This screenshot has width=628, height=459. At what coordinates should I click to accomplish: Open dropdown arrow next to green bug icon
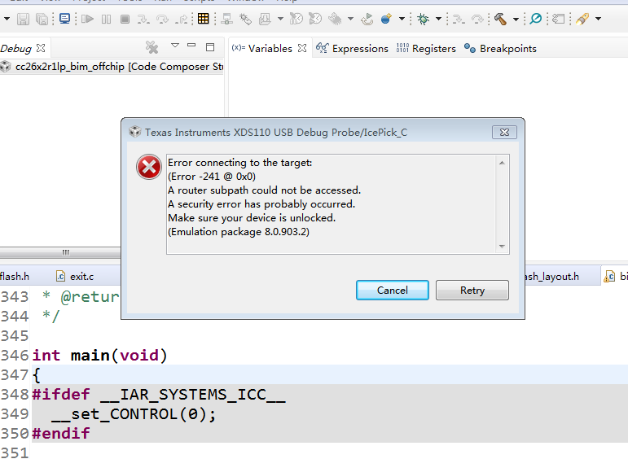click(x=438, y=19)
